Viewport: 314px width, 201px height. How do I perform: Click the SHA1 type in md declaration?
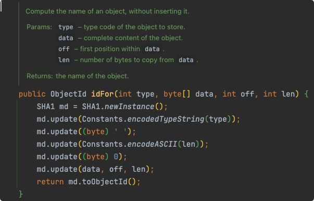tap(46, 107)
